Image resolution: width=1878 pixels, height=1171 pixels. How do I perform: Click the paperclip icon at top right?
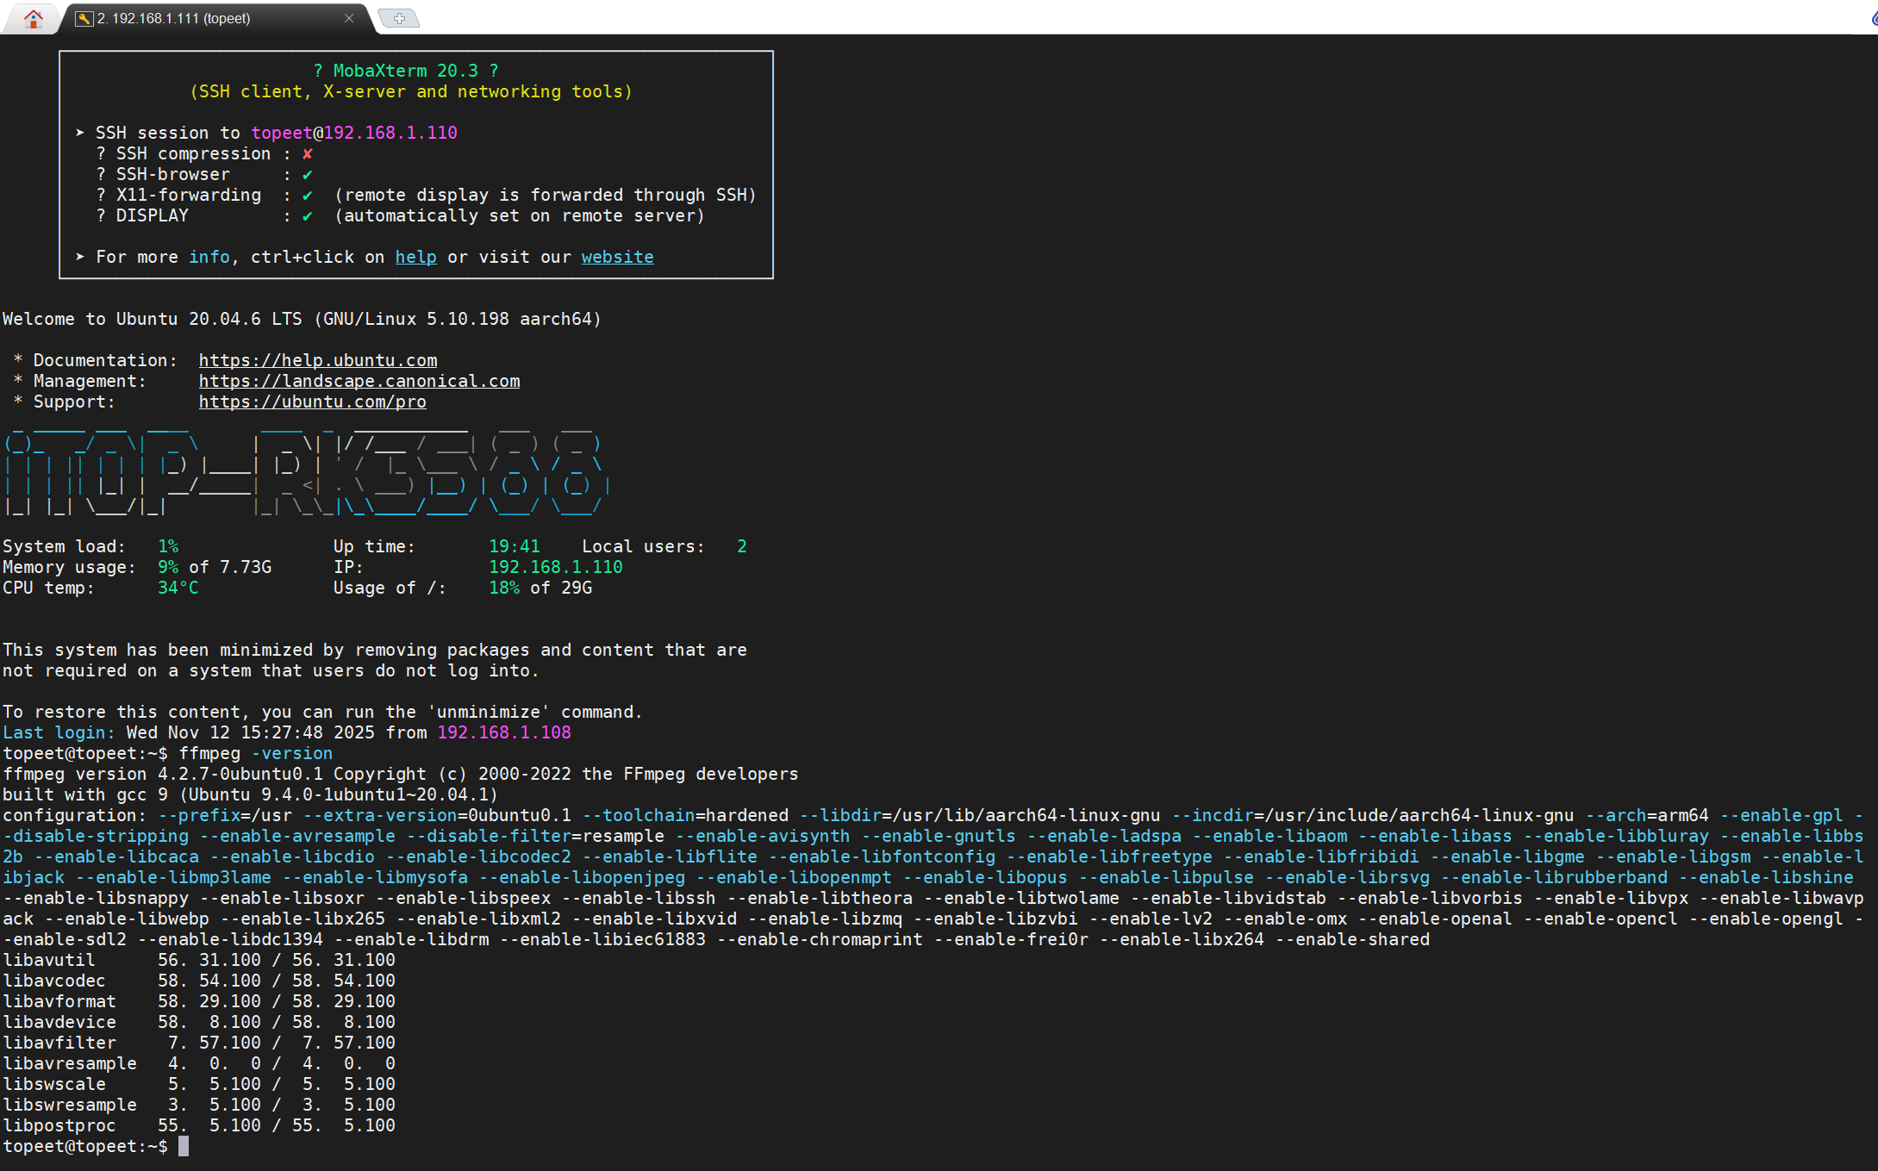point(1874,18)
